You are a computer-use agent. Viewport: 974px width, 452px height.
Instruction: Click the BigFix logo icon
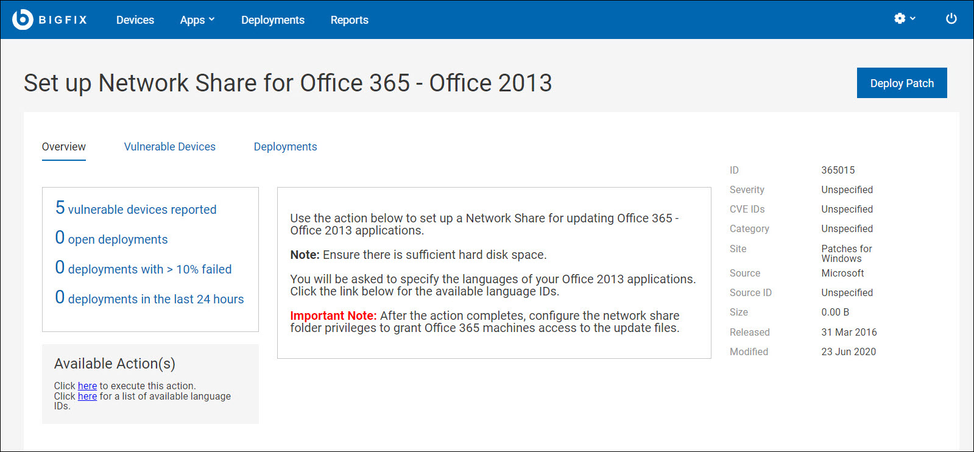[x=23, y=19]
